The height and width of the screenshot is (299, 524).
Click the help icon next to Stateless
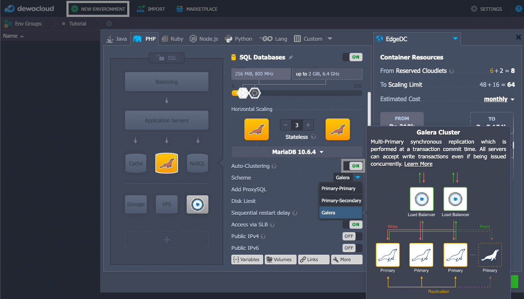313,137
